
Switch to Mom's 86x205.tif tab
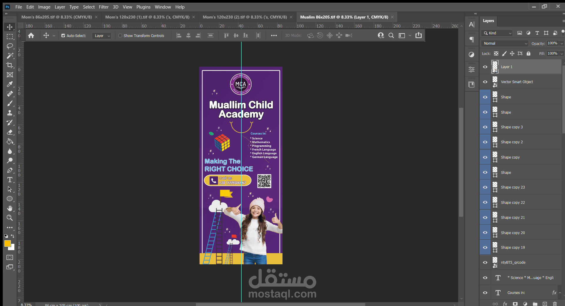56,17
